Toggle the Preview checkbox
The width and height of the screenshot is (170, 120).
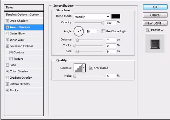click(148, 30)
